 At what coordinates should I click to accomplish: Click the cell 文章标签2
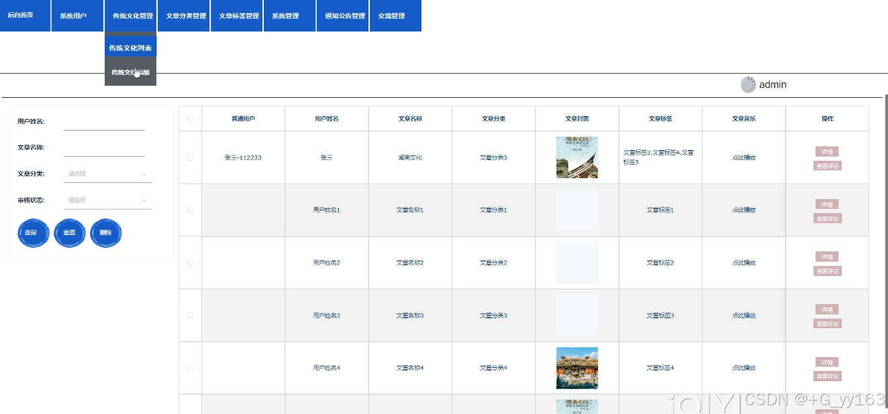(660, 263)
